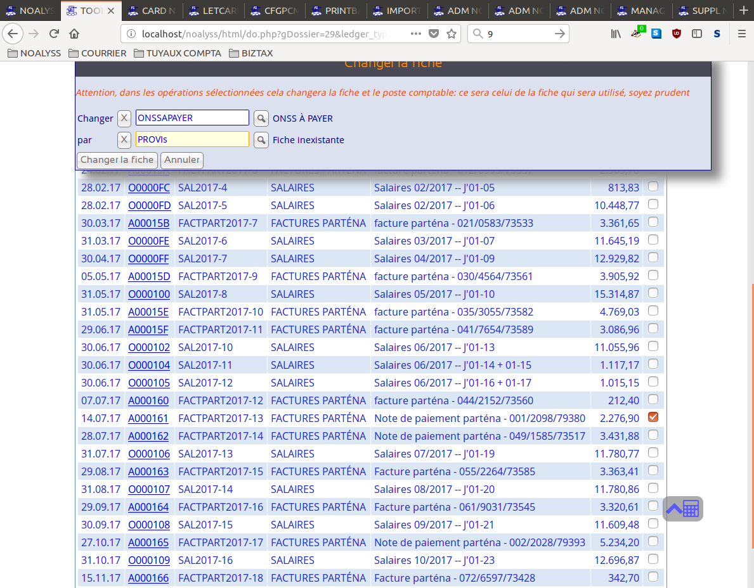Go to the browser home page
Image resolution: width=754 pixels, height=588 pixels.
coord(74,34)
